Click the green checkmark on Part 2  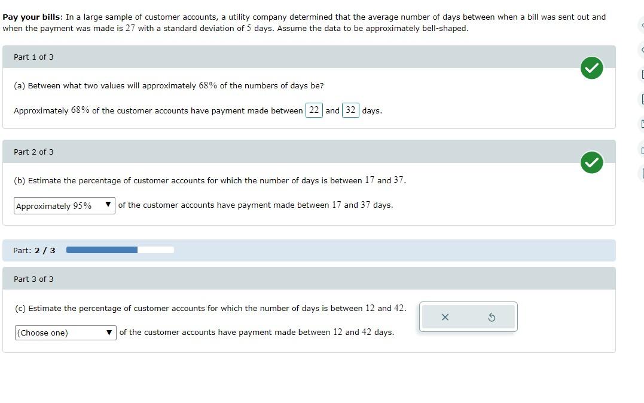click(x=591, y=162)
